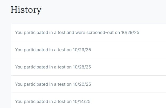This screenshot has width=166, height=108.
Task: Click "in a test" in the 10/28/25 row
Action: click(x=57, y=67)
